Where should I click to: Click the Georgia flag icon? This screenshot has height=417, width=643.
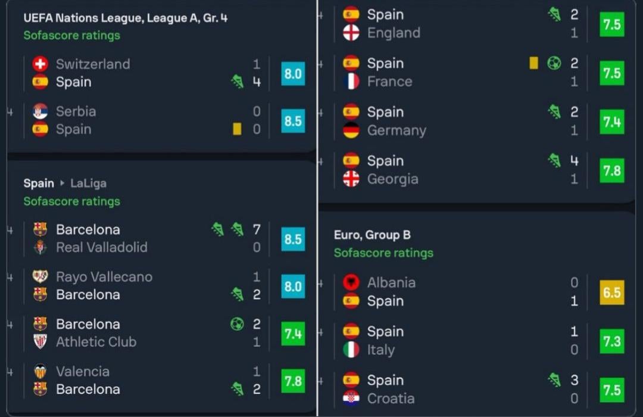351,179
